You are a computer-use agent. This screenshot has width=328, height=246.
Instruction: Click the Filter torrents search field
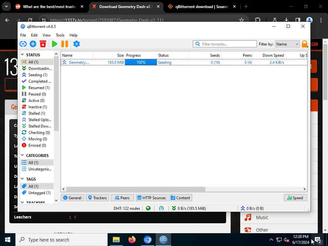(225, 44)
